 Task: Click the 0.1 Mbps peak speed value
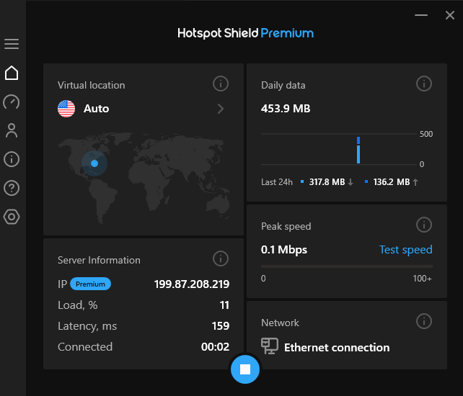pos(284,250)
